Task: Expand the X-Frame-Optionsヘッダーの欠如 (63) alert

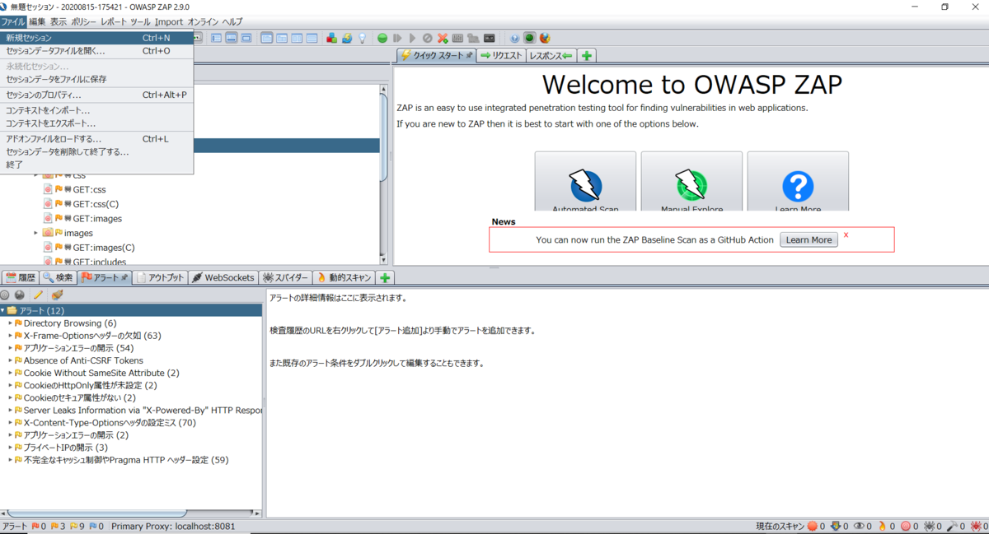Action: tap(10, 336)
